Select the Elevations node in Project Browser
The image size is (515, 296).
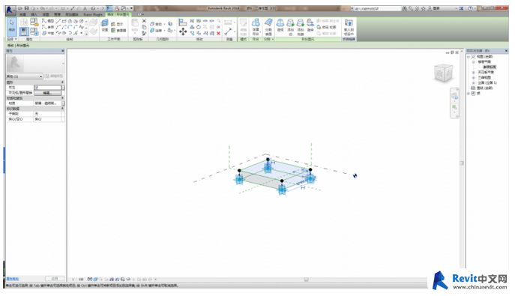pyautogui.click(x=487, y=82)
